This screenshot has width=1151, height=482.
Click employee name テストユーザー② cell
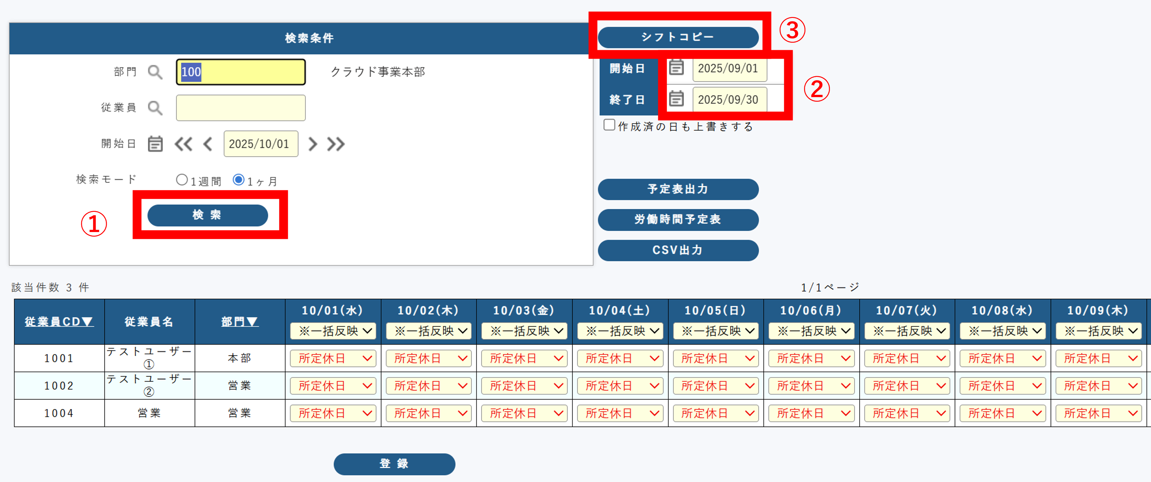[149, 386]
